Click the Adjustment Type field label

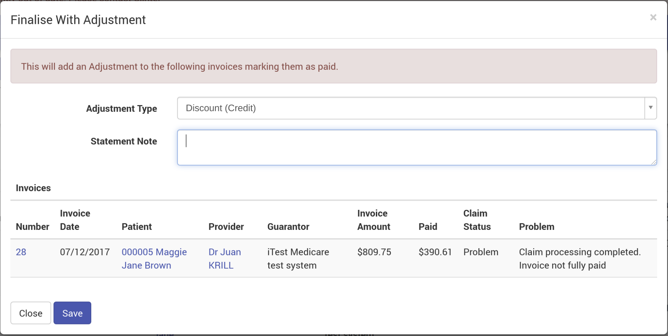coord(121,108)
